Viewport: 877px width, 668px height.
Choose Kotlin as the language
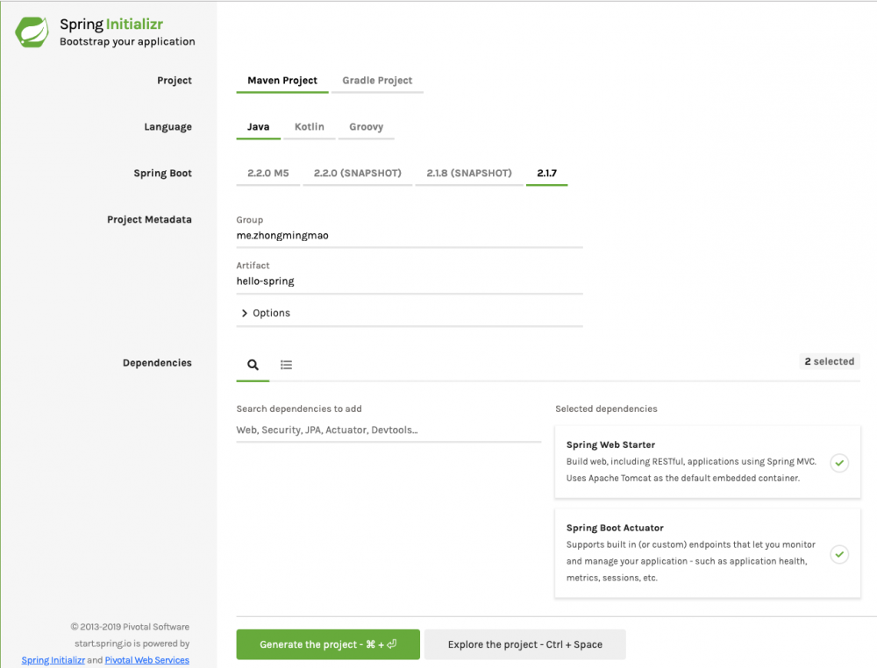pos(309,127)
